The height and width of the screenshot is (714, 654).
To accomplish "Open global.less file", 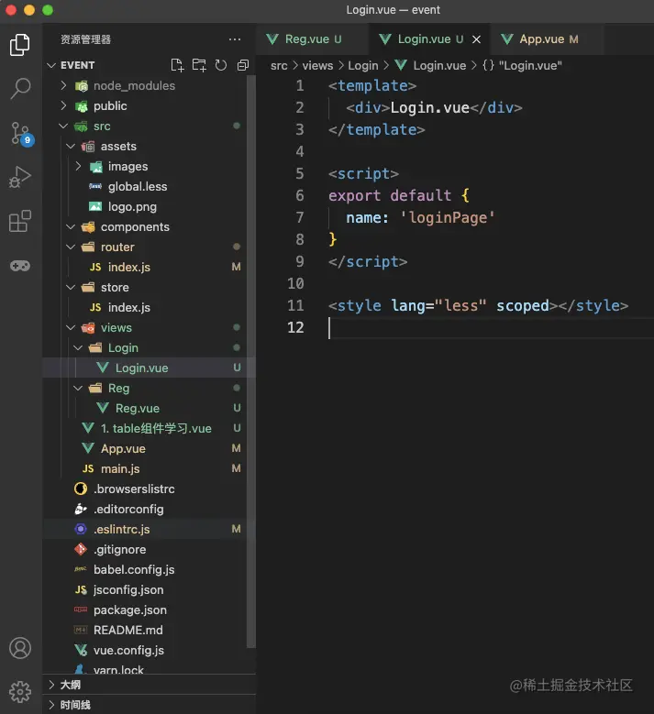I will pos(145,187).
